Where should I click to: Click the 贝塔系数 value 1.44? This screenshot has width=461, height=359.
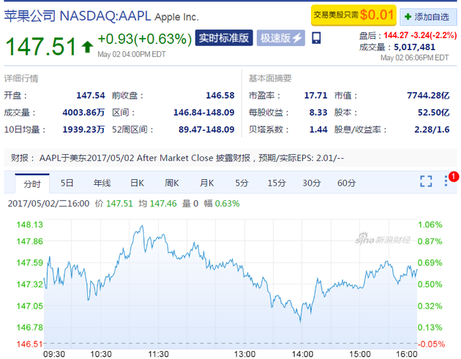click(318, 129)
